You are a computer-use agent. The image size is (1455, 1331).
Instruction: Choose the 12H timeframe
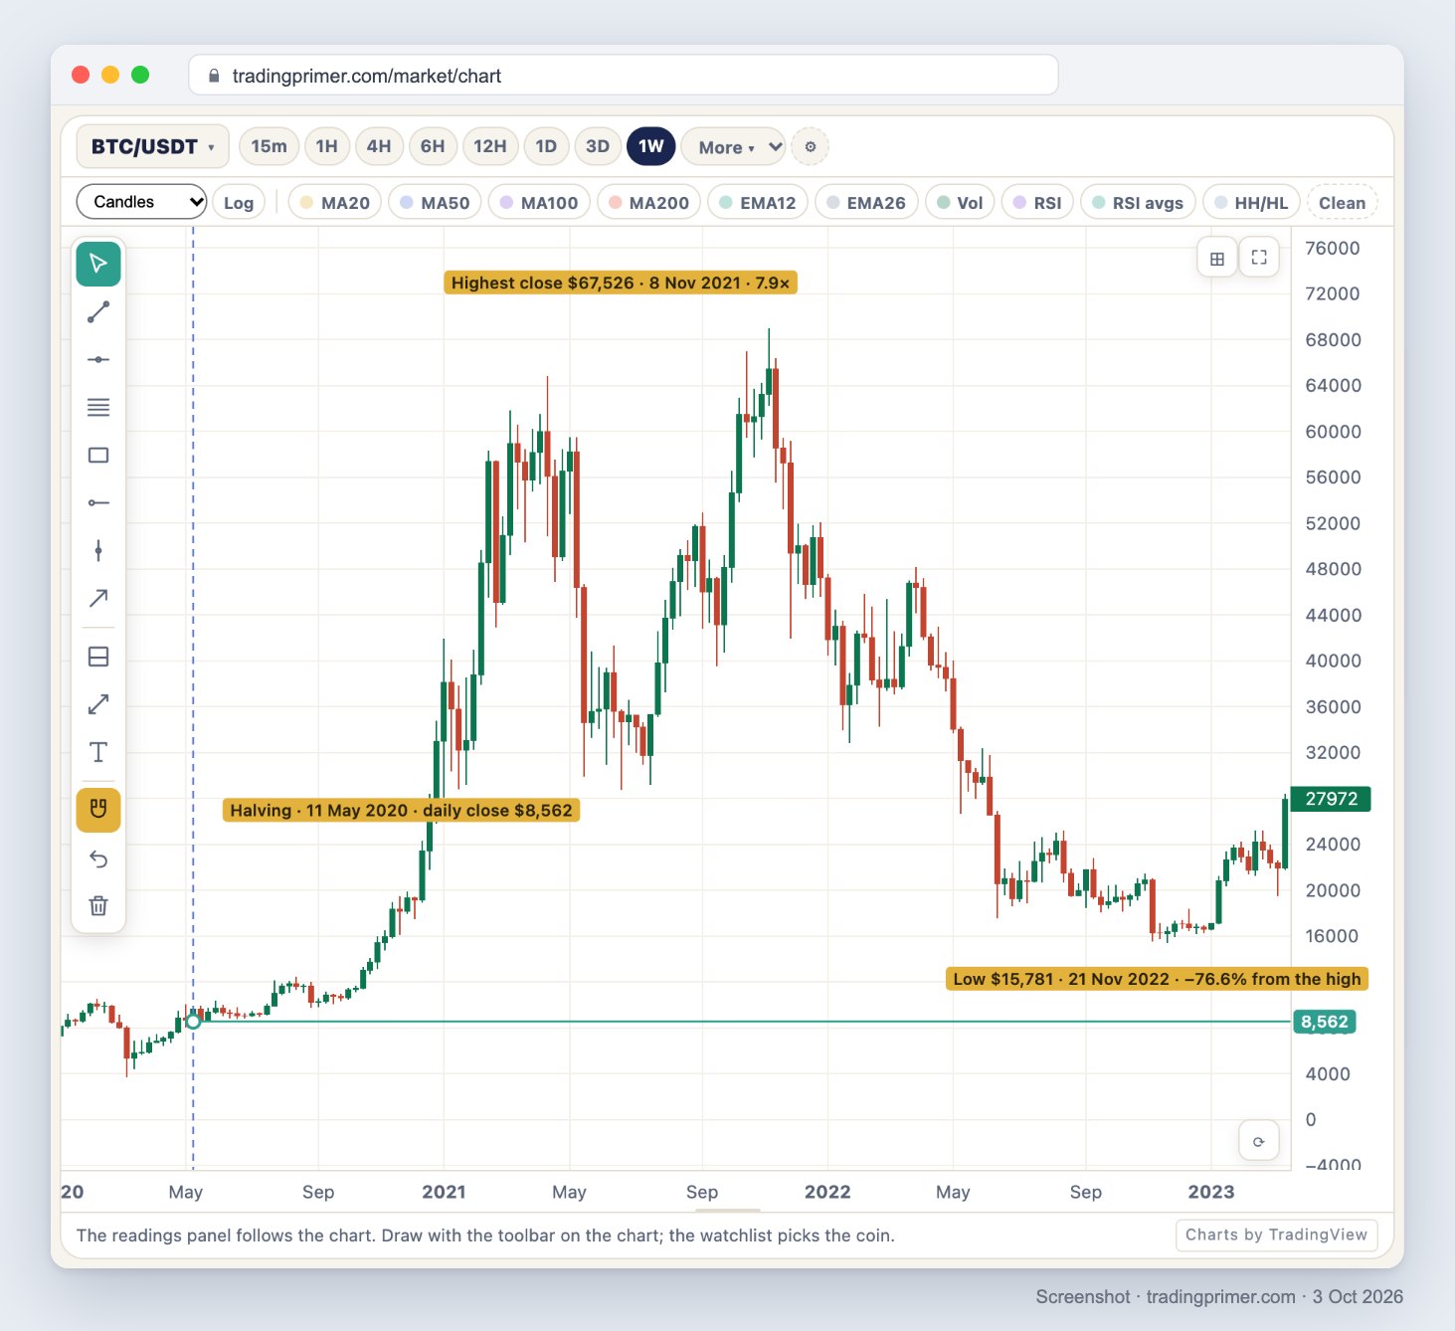[490, 146]
